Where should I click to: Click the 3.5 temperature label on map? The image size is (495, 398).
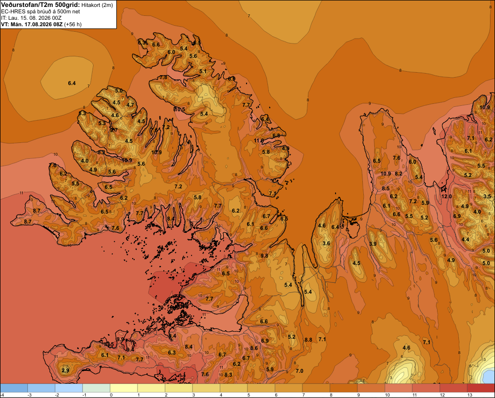487,196
